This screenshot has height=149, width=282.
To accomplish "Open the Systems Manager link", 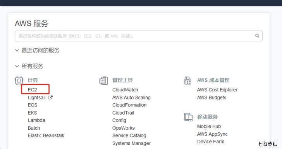I will [131, 143].
